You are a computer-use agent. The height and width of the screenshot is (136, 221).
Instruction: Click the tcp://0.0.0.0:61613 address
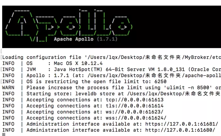(x=134, y=100)
